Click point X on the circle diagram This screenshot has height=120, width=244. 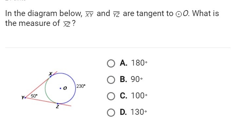coord(51,76)
